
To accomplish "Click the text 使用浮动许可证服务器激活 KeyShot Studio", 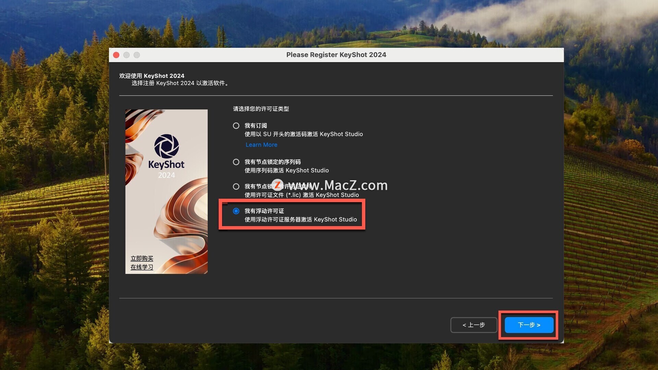I will [301, 220].
